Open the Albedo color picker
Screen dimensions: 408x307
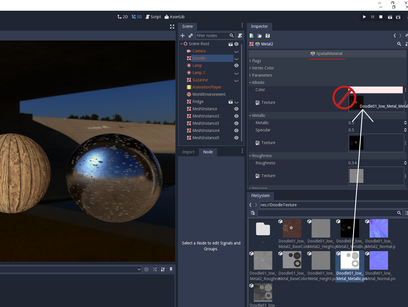coord(376,90)
